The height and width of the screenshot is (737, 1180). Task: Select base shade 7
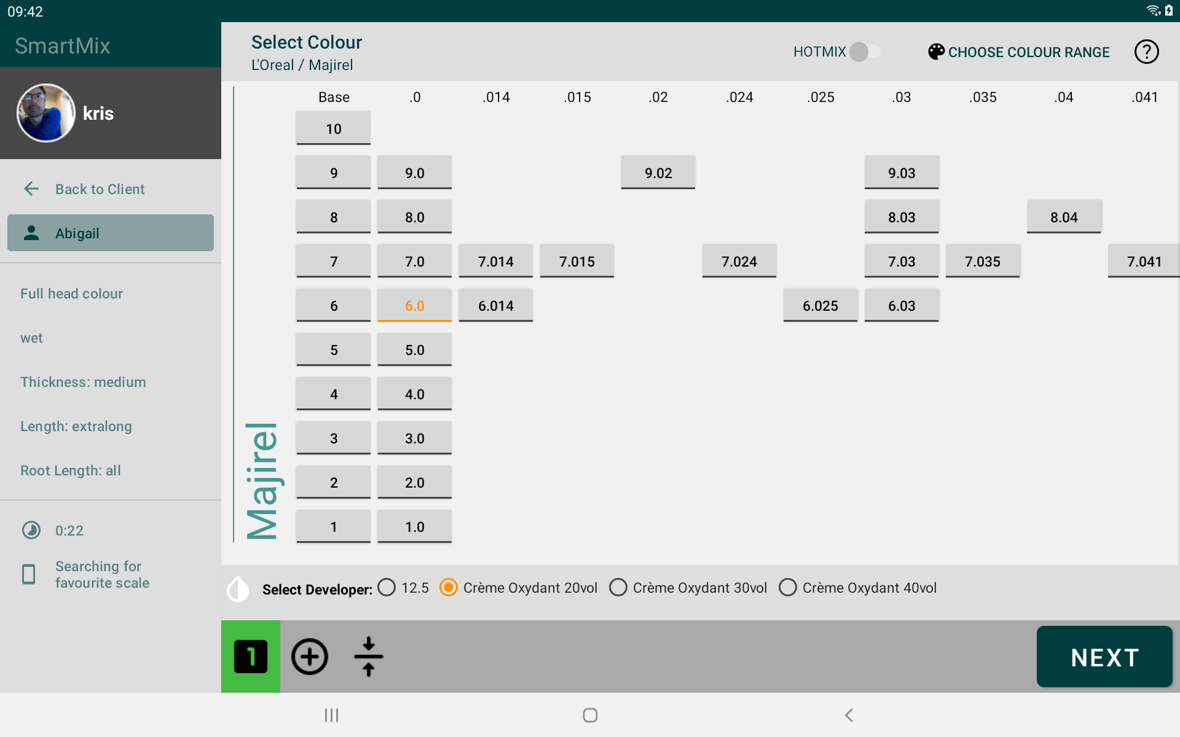coord(334,261)
